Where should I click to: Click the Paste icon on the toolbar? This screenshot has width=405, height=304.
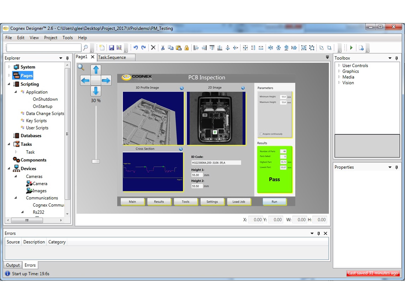tap(179, 48)
